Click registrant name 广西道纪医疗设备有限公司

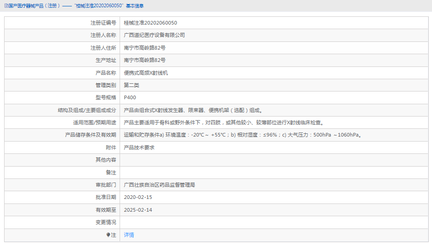coord(154,36)
